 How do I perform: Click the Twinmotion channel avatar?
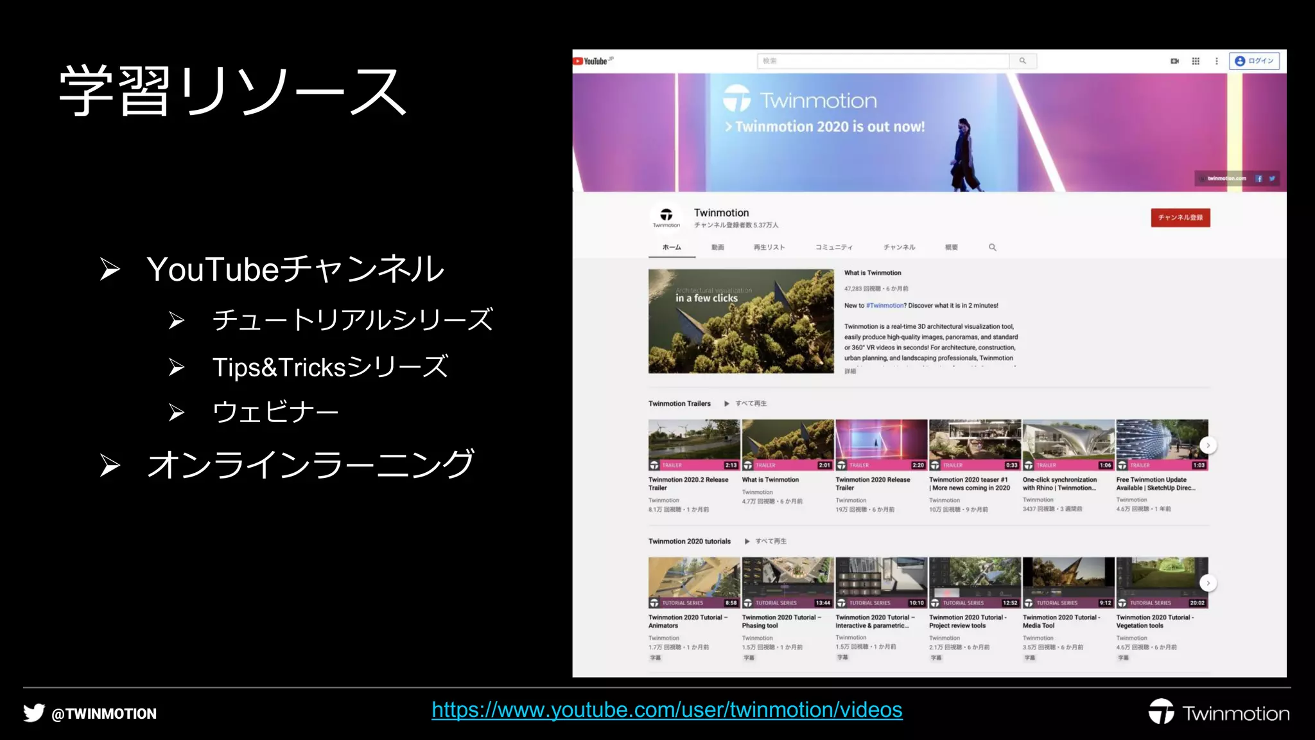pos(666,216)
